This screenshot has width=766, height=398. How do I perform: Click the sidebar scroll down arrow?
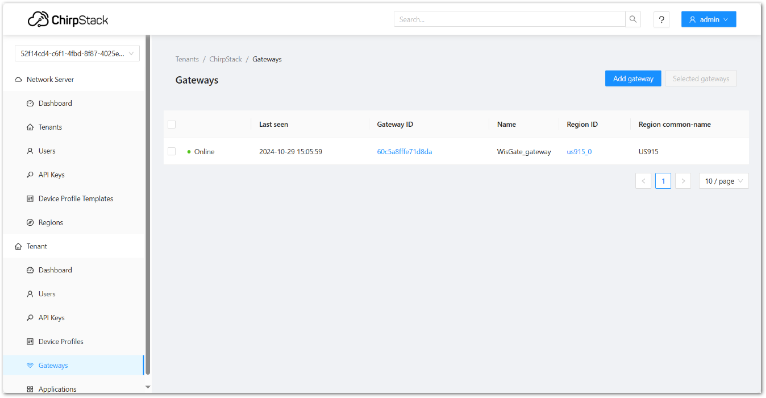[x=148, y=387]
